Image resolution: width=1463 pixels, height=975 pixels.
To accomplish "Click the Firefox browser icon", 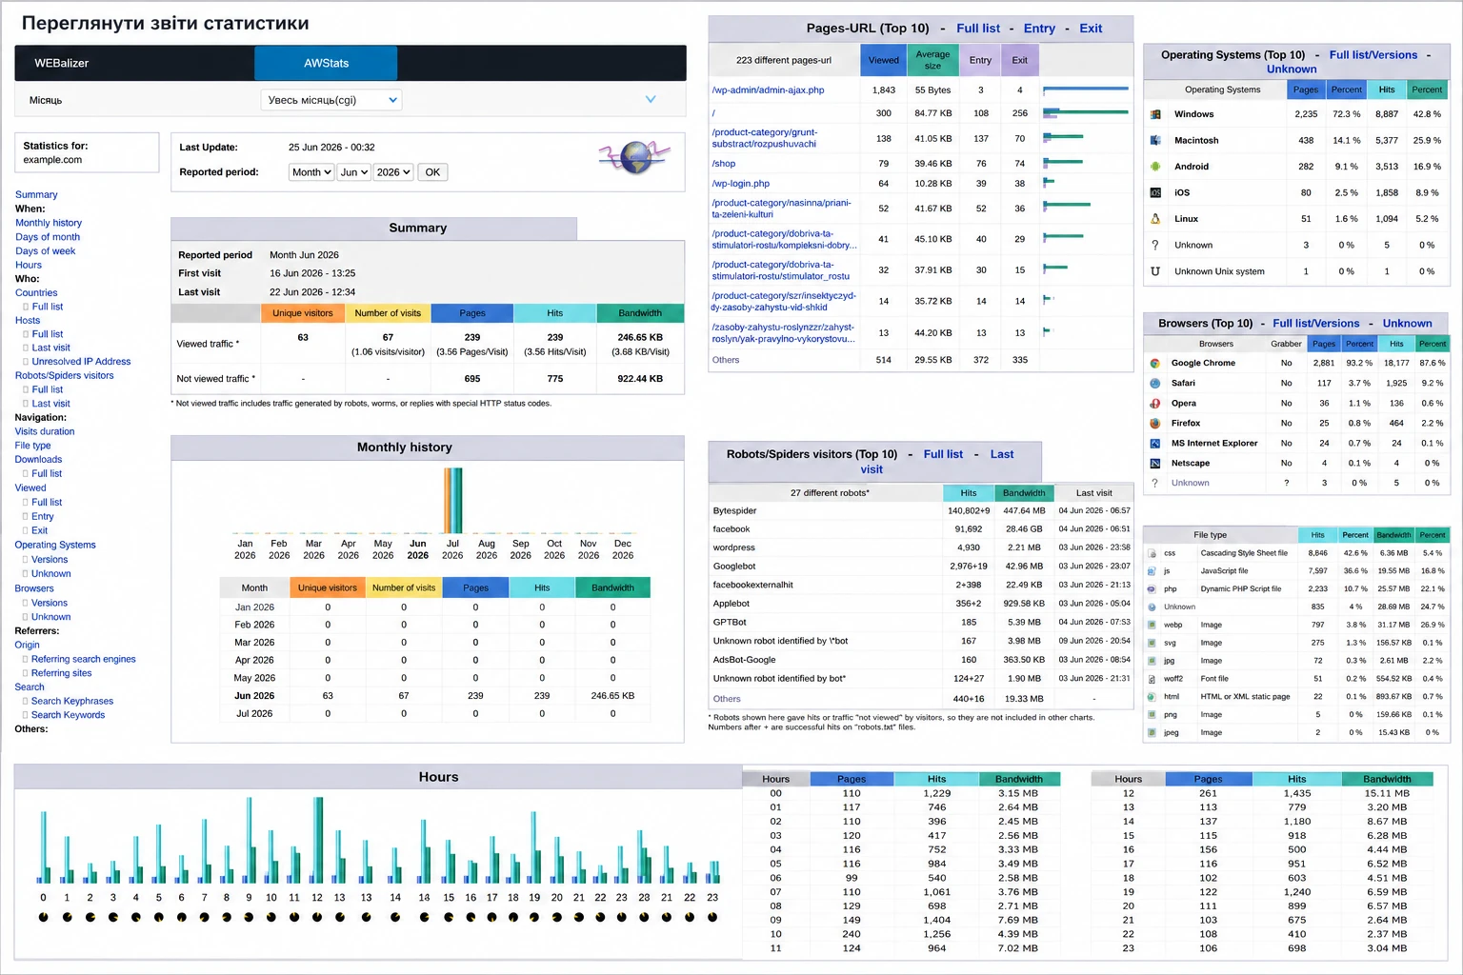I will pyautogui.click(x=1154, y=423).
